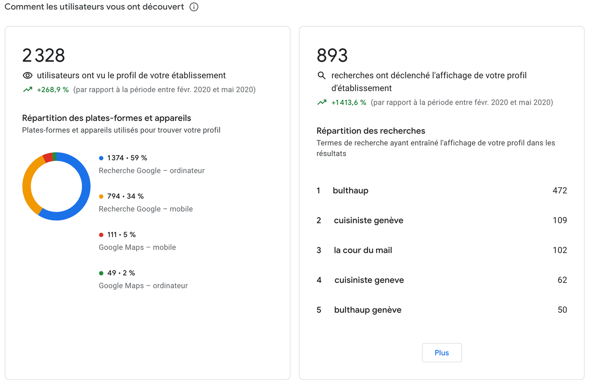Click the blue legend dot for Google desktop search
The image size is (590, 381).
click(x=101, y=158)
